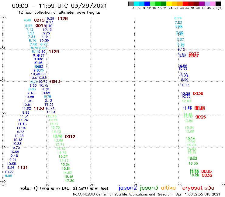
Task: Click the jason3 satellite legend label
Action: (x=149, y=188)
